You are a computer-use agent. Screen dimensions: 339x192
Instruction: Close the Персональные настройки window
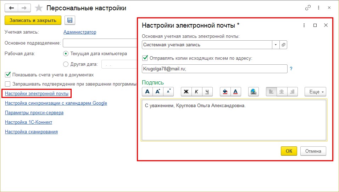click(x=329, y=8)
